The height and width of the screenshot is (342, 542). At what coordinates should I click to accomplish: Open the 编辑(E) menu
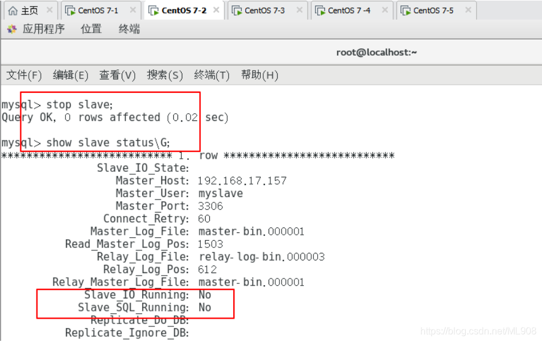[x=71, y=75]
